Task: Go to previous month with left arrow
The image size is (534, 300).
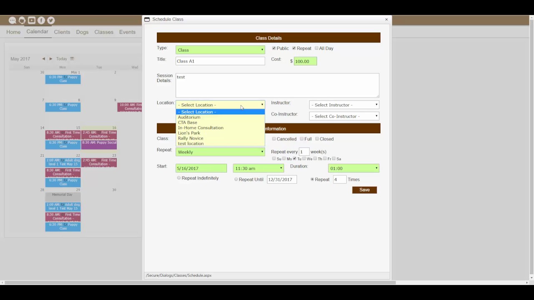Action: (43, 59)
